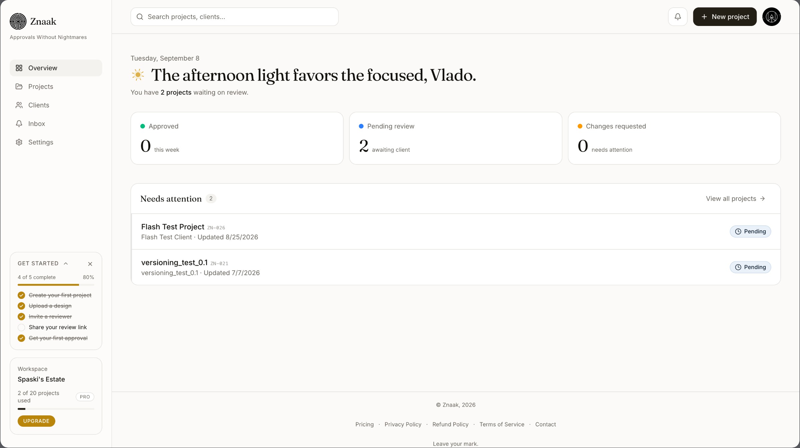Click the Znaak logo icon
This screenshot has width=800, height=448.
point(18,21)
